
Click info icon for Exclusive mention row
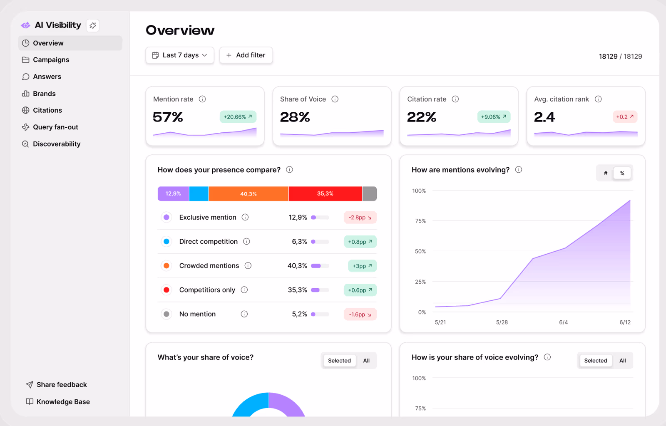coord(245,217)
